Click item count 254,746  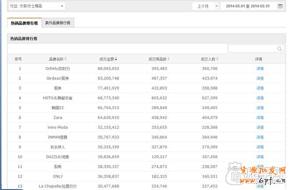pos(159,186)
